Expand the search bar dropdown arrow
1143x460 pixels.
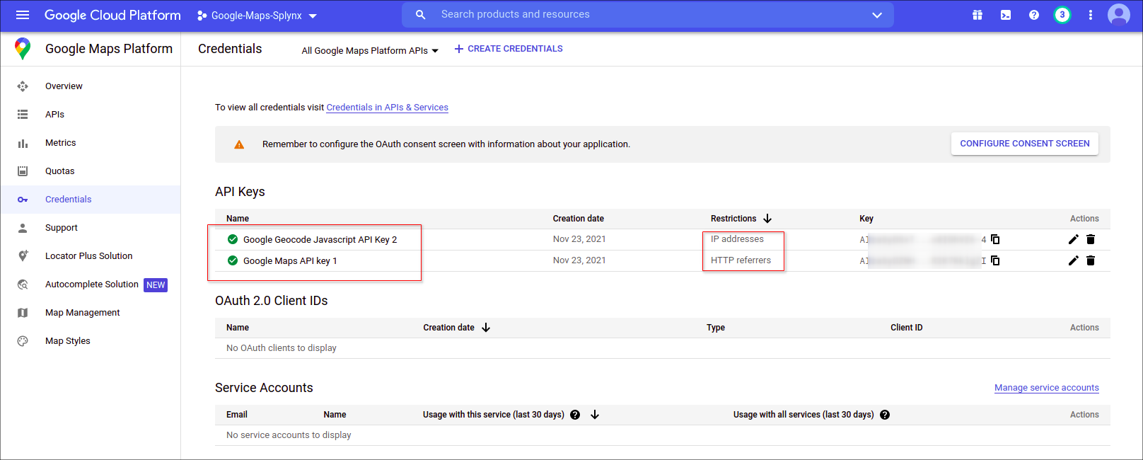click(877, 15)
